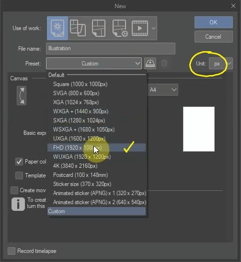Viewport: 241px width, 262px height.
Task: Select the Illustration use-of-work icon
Action: (x=57, y=28)
